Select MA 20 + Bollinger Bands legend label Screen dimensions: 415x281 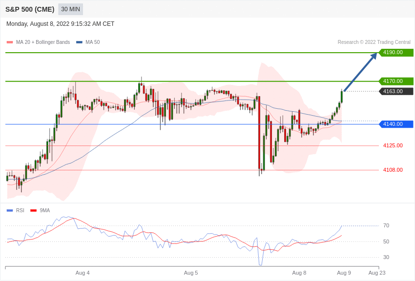(x=43, y=42)
